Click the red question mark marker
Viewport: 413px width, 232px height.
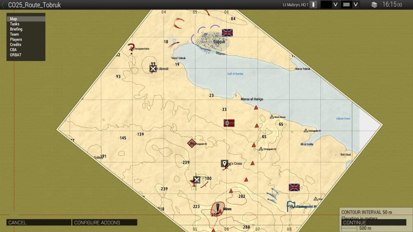[131, 48]
